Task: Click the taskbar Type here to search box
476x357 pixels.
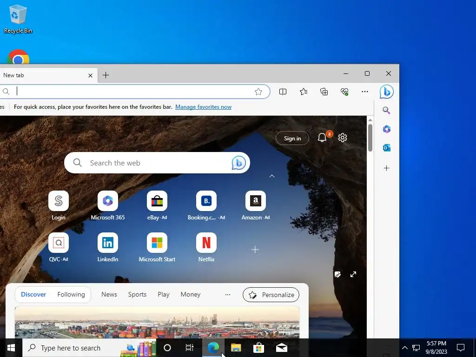Action: point(90,348)
